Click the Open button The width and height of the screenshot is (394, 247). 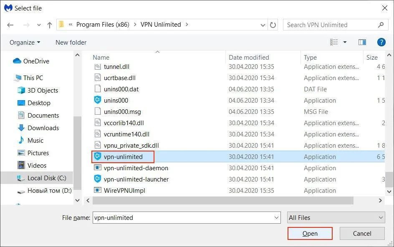click(x=310, y=234)
